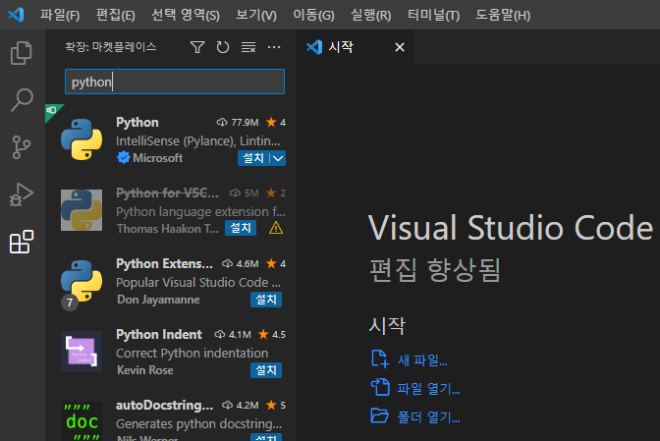The image size is (660, 441).
Task: Install the Python Extension Pack
Action: [266, 300]
